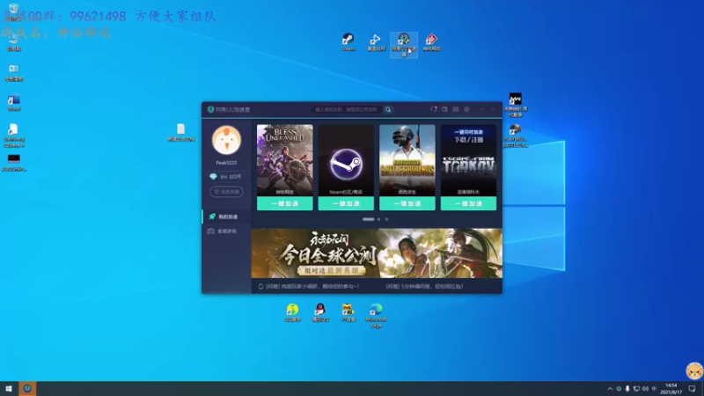Viewport: 704px width, 396px height.
Task: Click the Escape from Tarkov game cover
Action: 468,160
